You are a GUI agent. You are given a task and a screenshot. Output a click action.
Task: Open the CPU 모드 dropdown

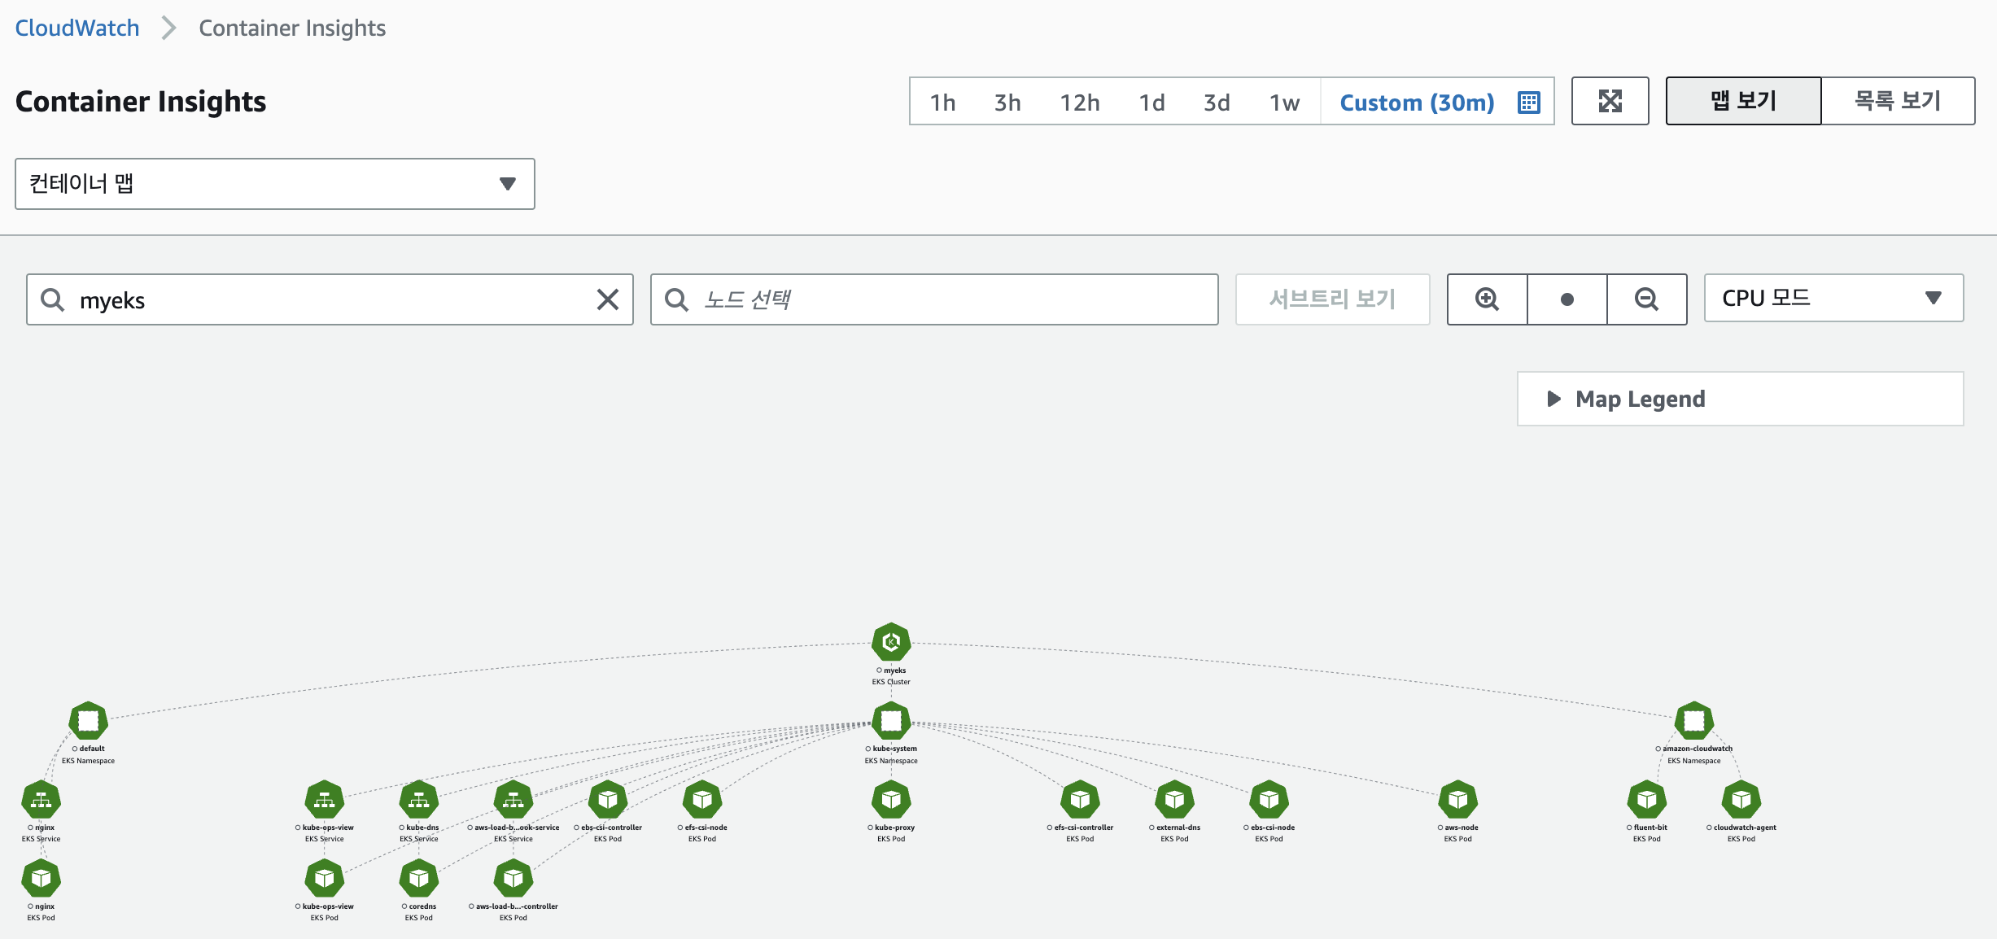(1833, 298)
